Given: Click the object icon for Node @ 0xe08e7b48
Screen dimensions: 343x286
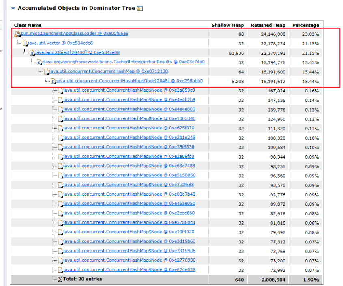Looking at the screenshot, I should (x=60, y=194).
